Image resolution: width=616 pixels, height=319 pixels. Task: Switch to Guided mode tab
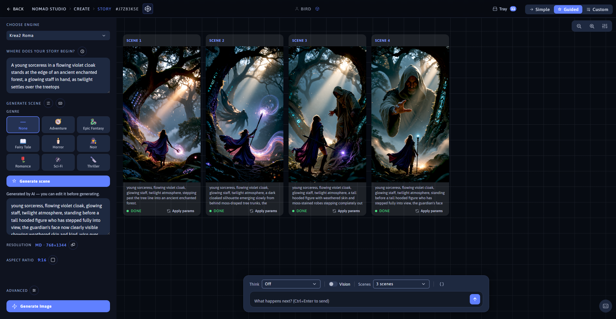tap(568, 9)
